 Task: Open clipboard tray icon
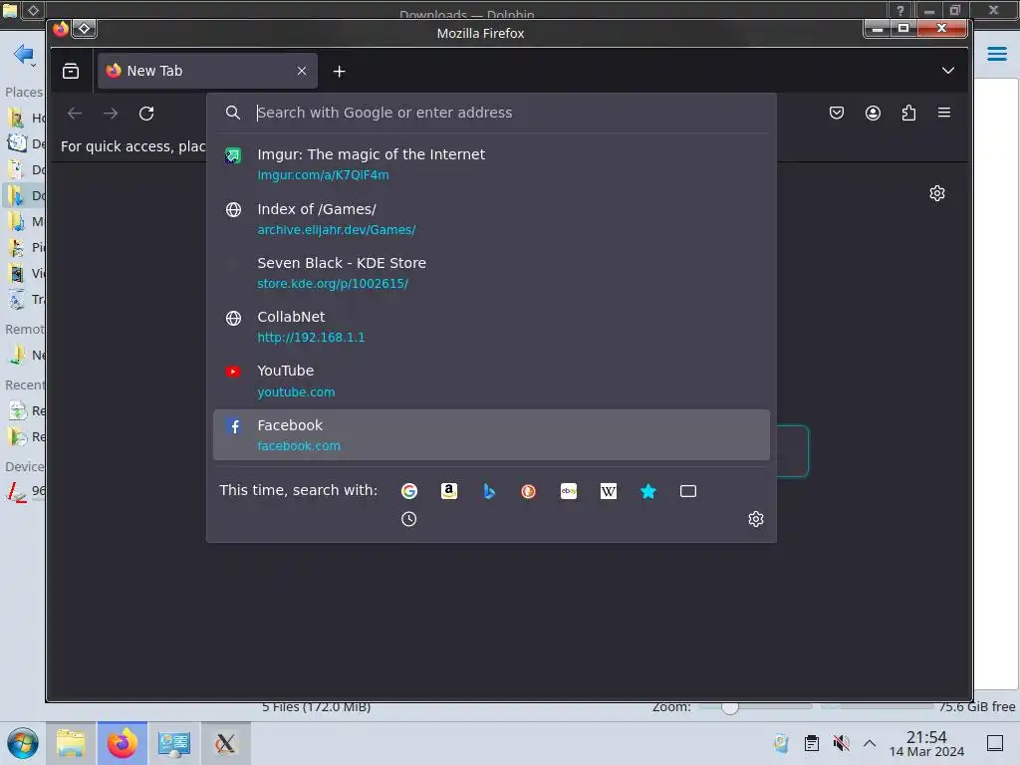coord(811,743)
